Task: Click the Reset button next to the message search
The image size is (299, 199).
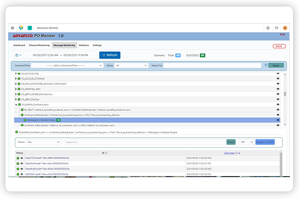Action: click(231, 142)
